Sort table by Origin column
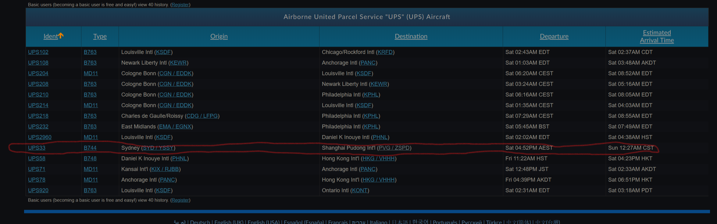 click(219, 36)
